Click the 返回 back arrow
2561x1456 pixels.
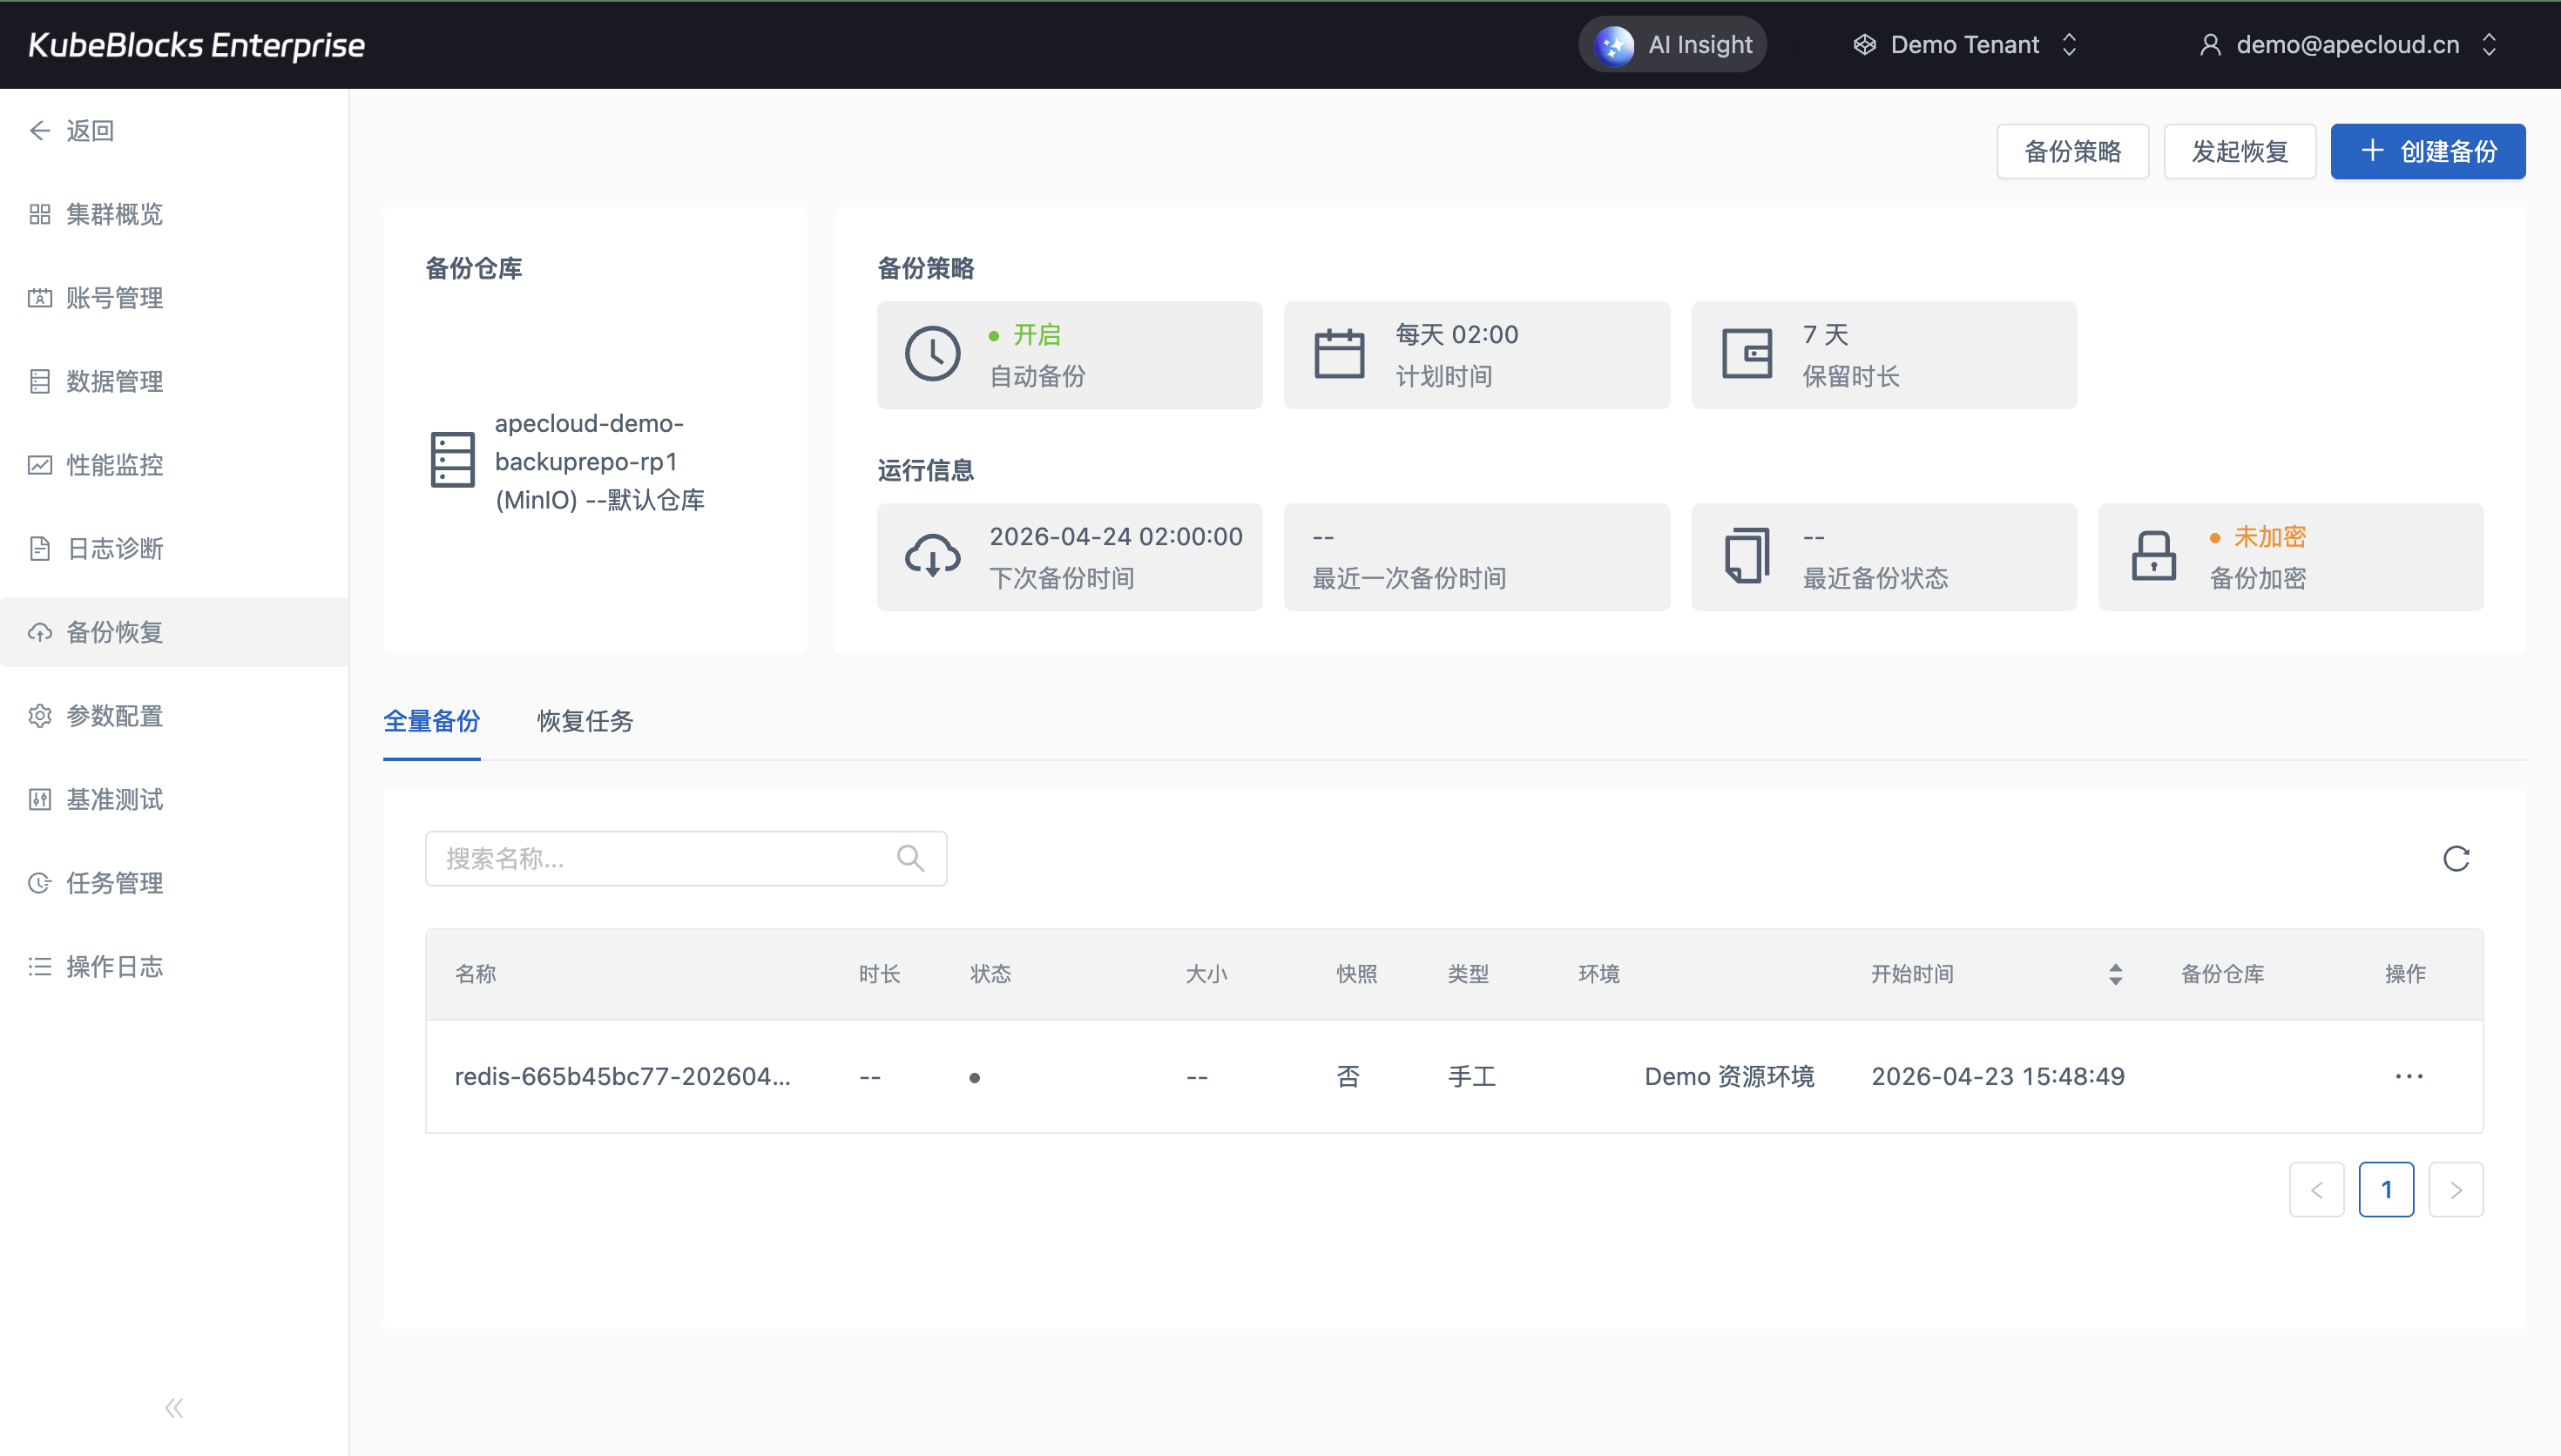(72, 131)
